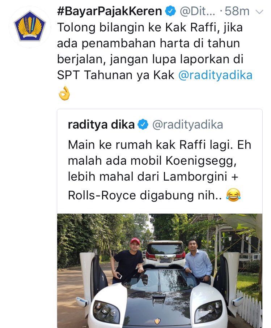Open the photo of the white Koenigsegg
This screenshot has width=271, height=328.
point(160,271)
